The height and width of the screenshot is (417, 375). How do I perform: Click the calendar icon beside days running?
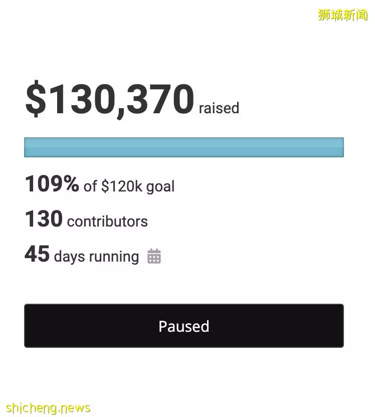coord(154,256)
